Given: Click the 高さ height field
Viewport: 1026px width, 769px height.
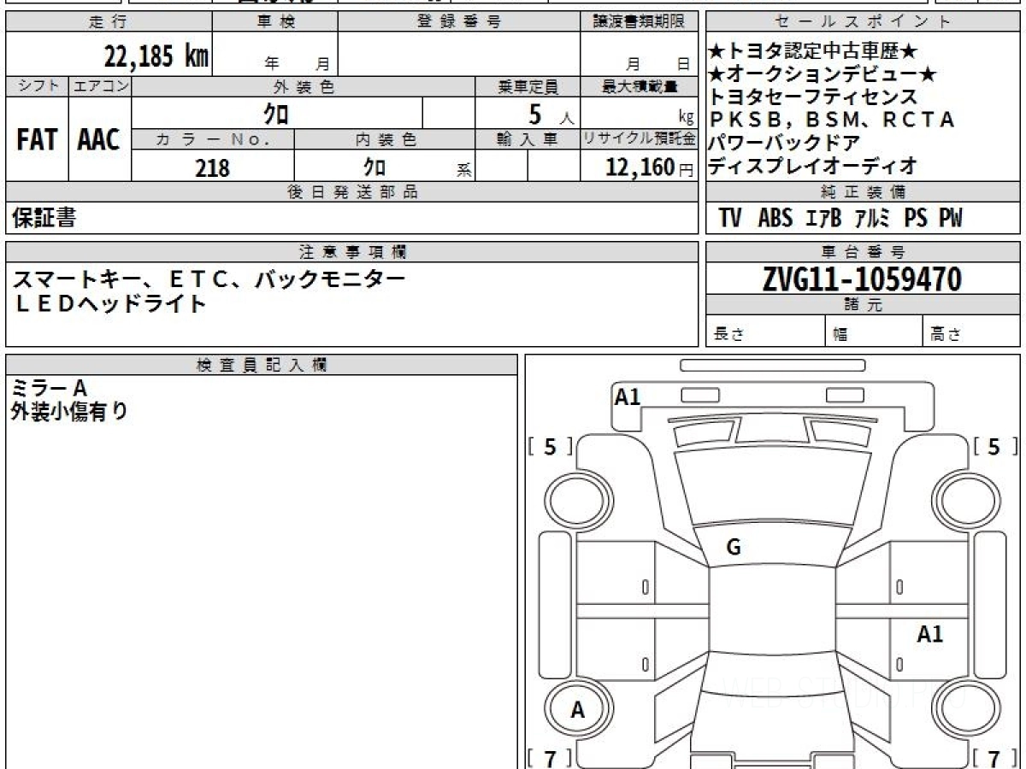Looking at the screenshot, I should (x=972, y=332).
